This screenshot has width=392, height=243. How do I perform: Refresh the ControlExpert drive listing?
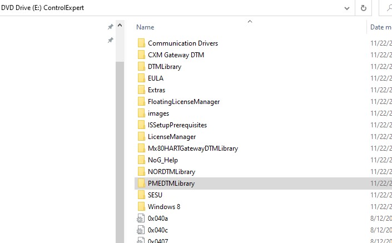pyautogui.click(x=364, y=8)
